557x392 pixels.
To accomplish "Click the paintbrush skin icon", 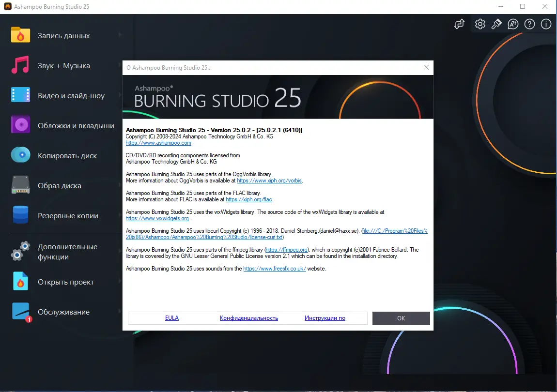I will coord(496,24).
